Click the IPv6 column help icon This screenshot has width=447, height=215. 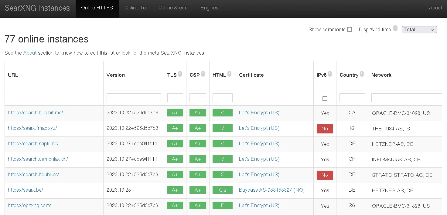pos(330,74)
